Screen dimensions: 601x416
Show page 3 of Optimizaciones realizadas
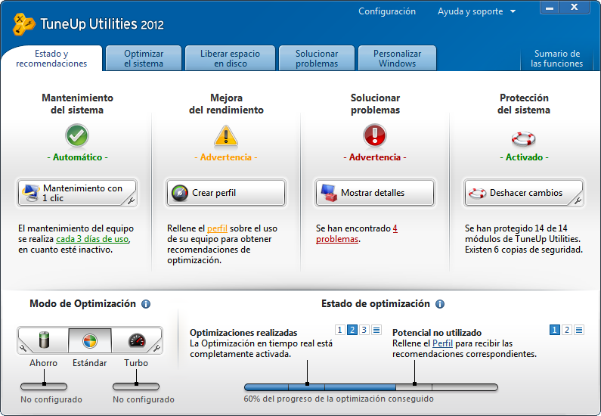point(364,330)
